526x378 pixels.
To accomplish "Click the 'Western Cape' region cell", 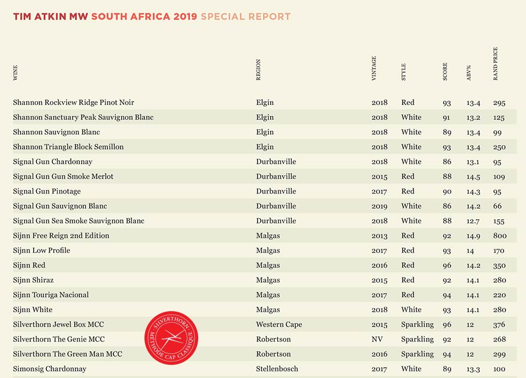I will coord(279,325).
